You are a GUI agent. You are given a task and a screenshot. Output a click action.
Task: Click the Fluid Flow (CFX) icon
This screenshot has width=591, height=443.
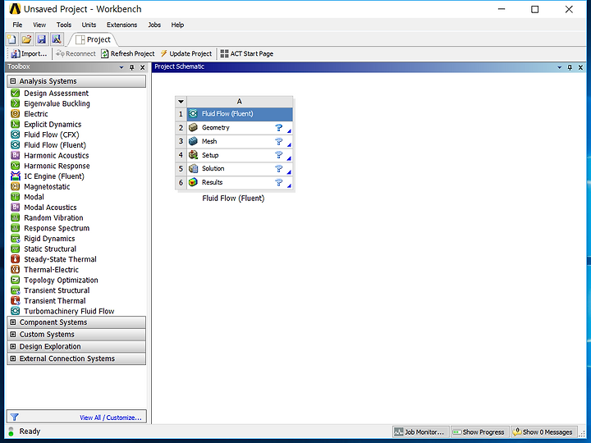[15, 135]
